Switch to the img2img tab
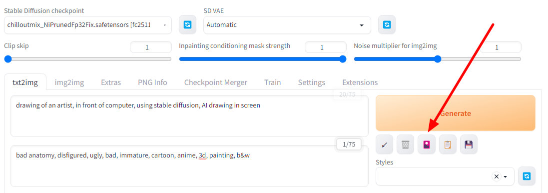Image resolution: width=548 pixels, height=193 pixels. [69, 82]
